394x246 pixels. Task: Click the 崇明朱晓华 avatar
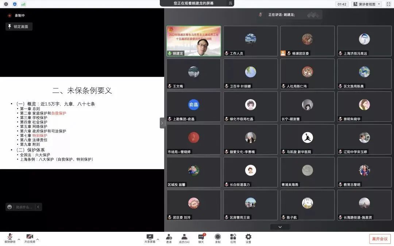point(364,105)
